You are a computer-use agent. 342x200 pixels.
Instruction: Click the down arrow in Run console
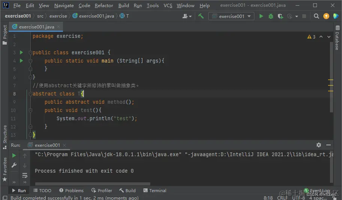tap(25, 166)
